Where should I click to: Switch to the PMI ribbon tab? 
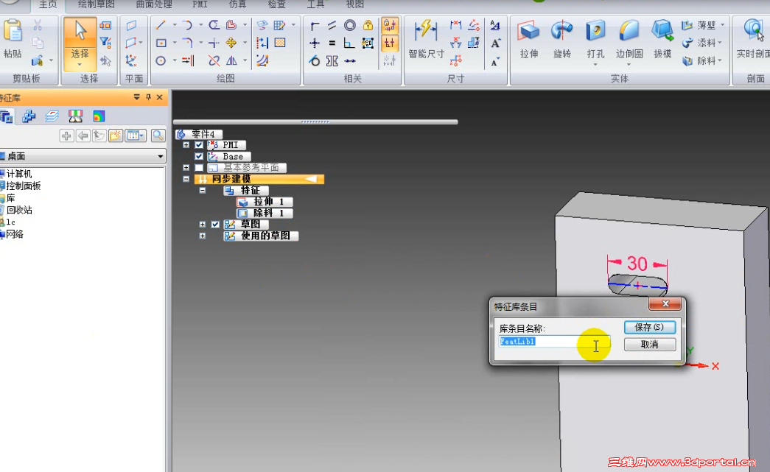200,4
